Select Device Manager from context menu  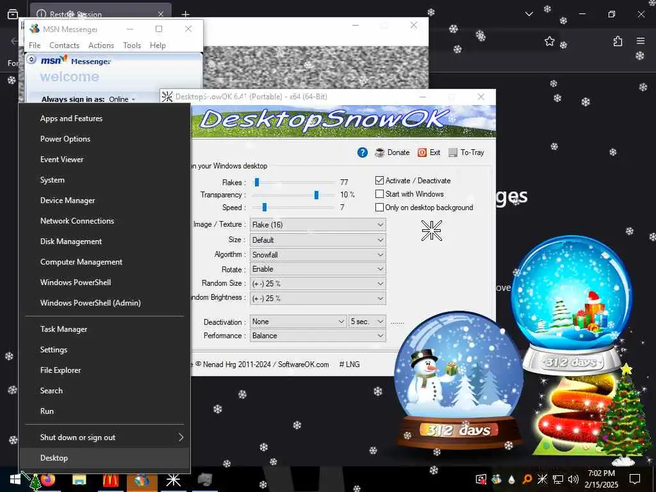pos(104,201)
